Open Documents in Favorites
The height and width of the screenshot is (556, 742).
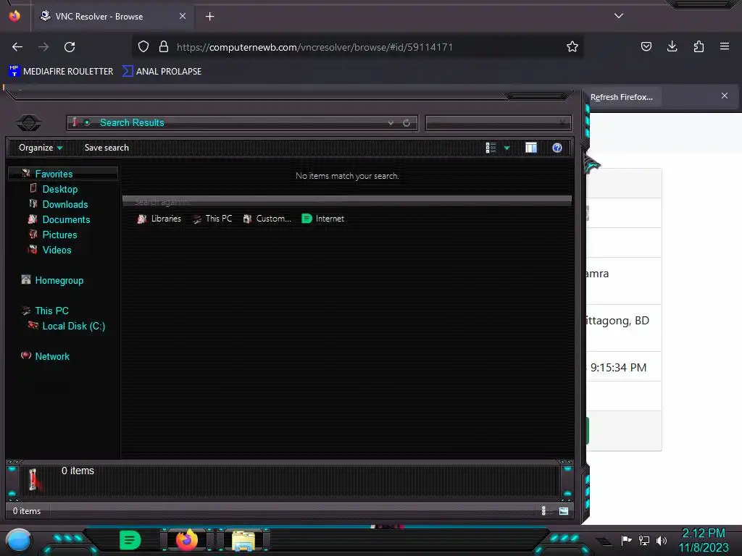66,219
